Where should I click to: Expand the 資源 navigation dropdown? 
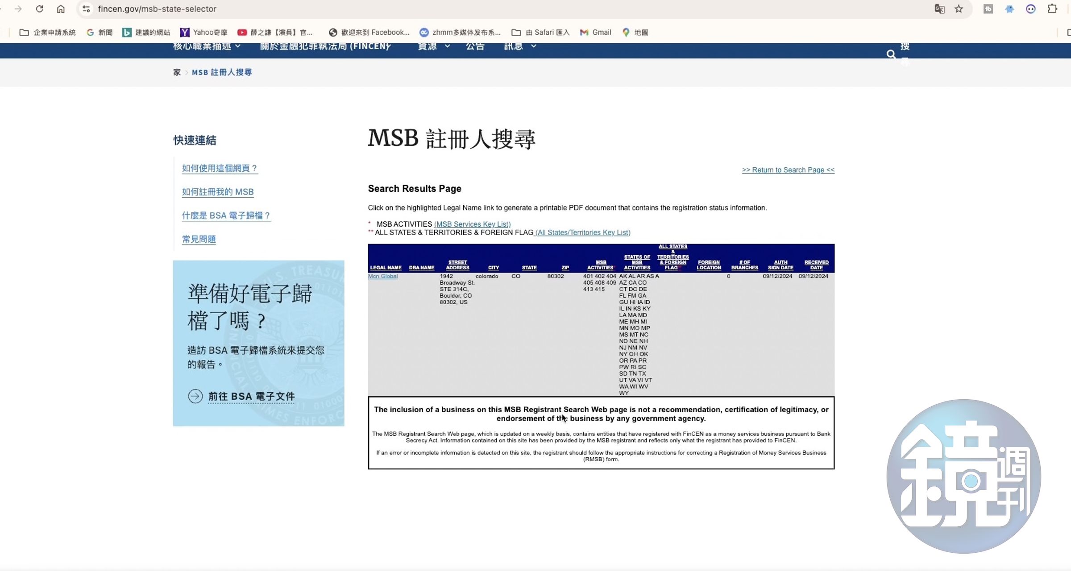(x=434, y=46)
